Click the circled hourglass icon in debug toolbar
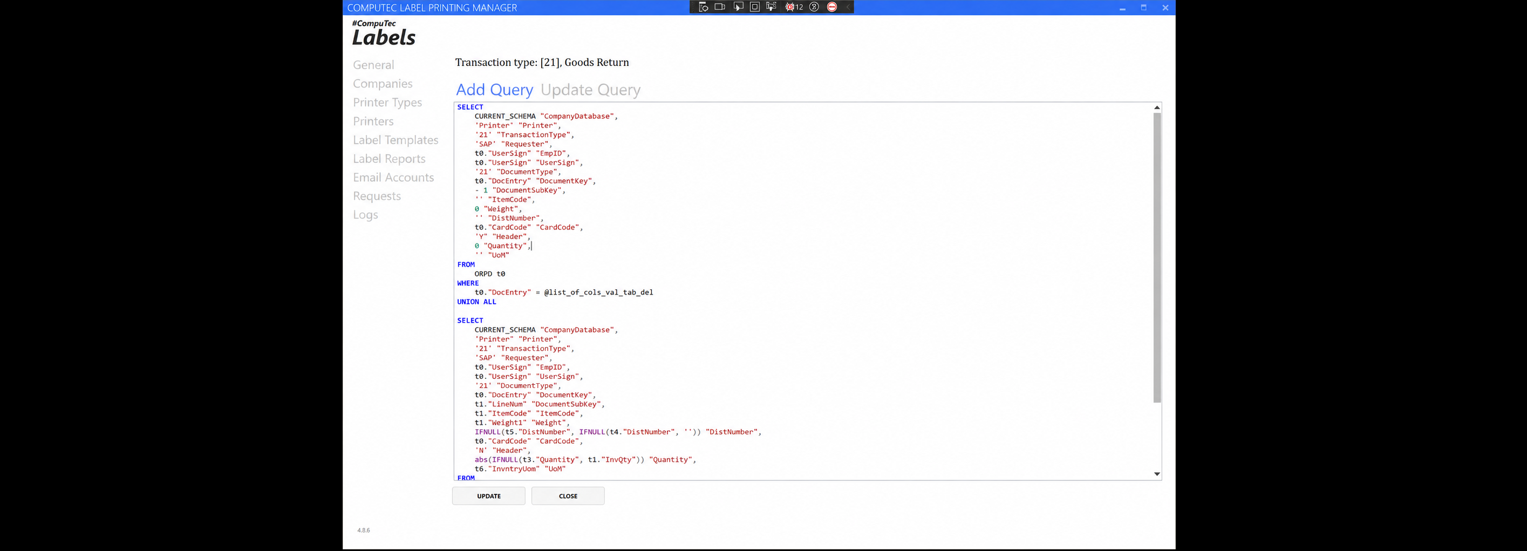The image size is (1527, 551). [814, 7]
